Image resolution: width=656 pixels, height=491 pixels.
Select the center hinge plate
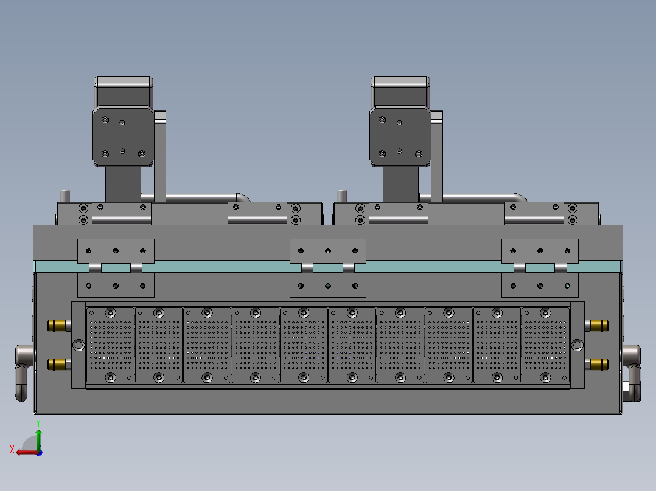[x=328, y=250]
